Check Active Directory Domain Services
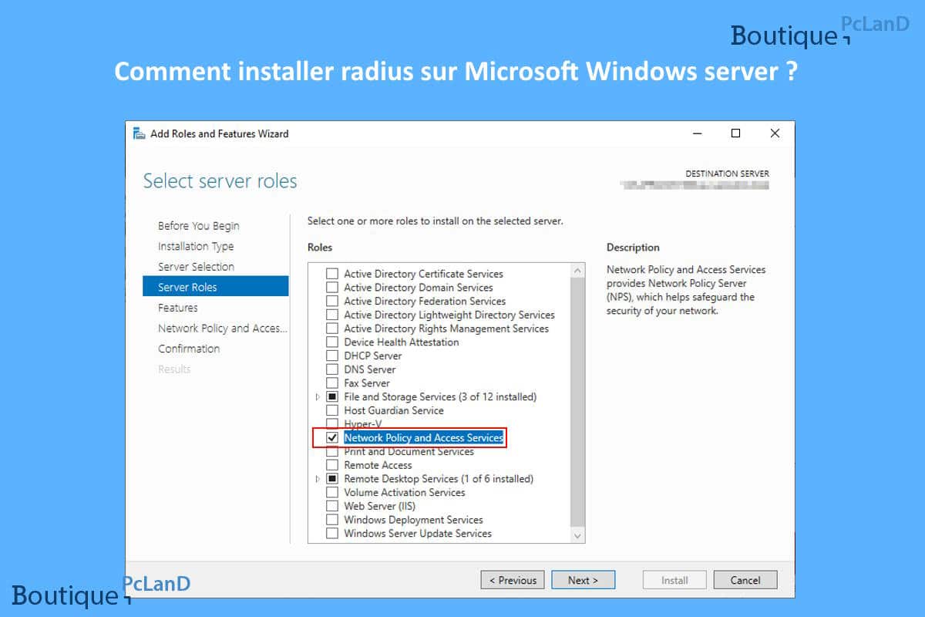The image size is (925, 617). click(x=332, y=288)
